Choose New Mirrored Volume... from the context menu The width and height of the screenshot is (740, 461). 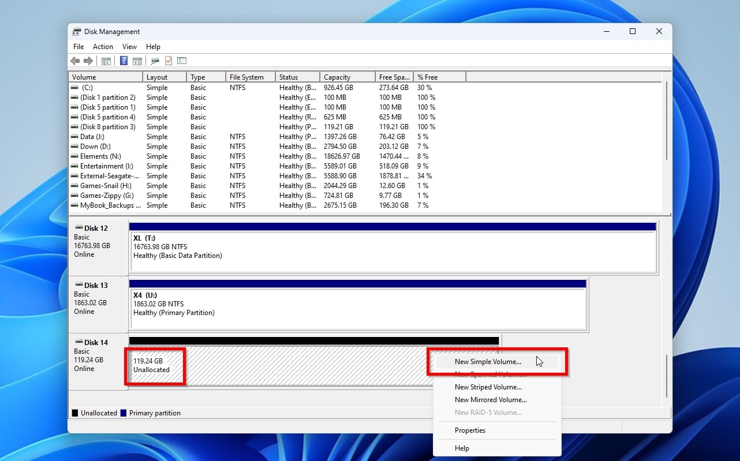click(x=497, y=400)
